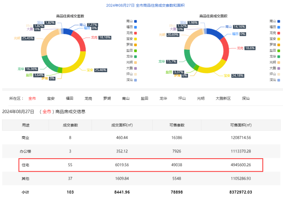
Task: Select the 全市 district tab
Action: [x=32, y=98]
